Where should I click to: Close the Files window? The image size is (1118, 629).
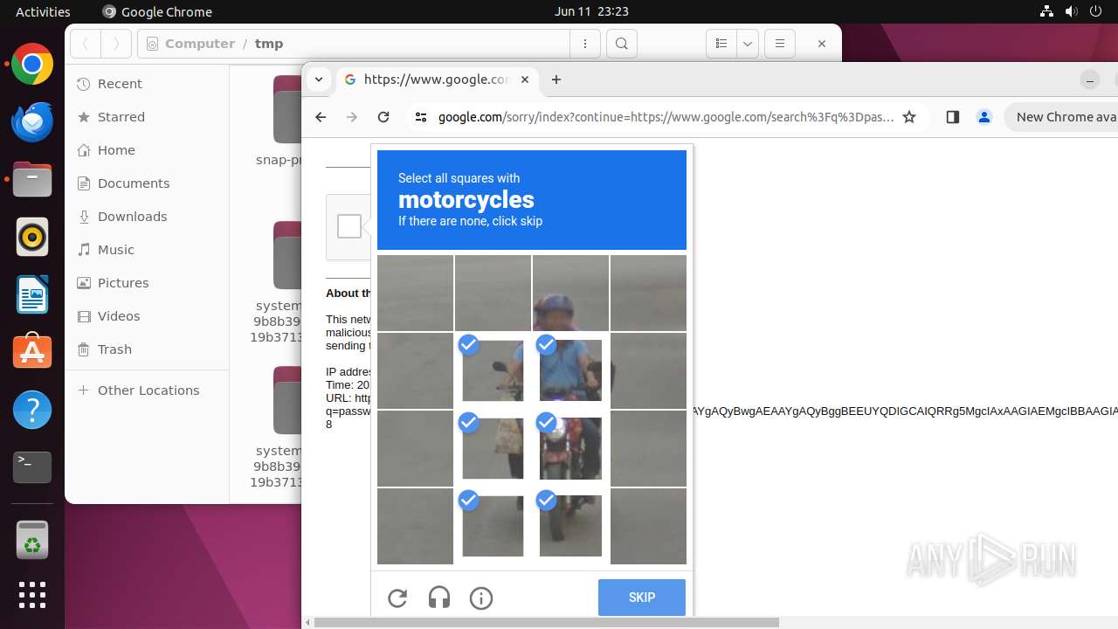(x=821, y=44)
